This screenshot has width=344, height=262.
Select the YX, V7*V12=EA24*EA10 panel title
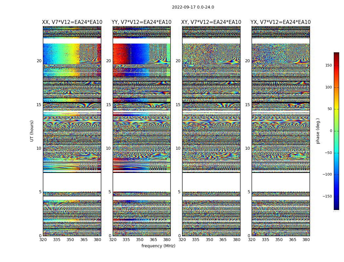[x=280, y=22]
